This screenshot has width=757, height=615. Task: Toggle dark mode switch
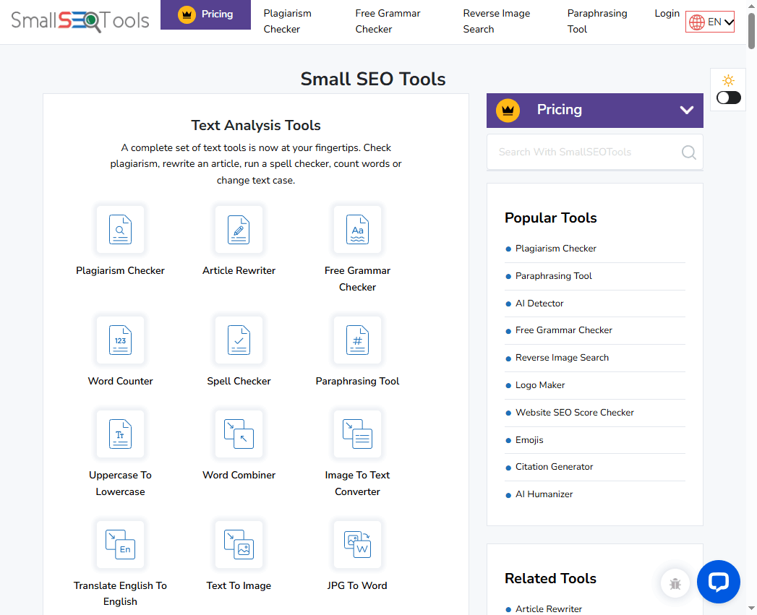728,97
